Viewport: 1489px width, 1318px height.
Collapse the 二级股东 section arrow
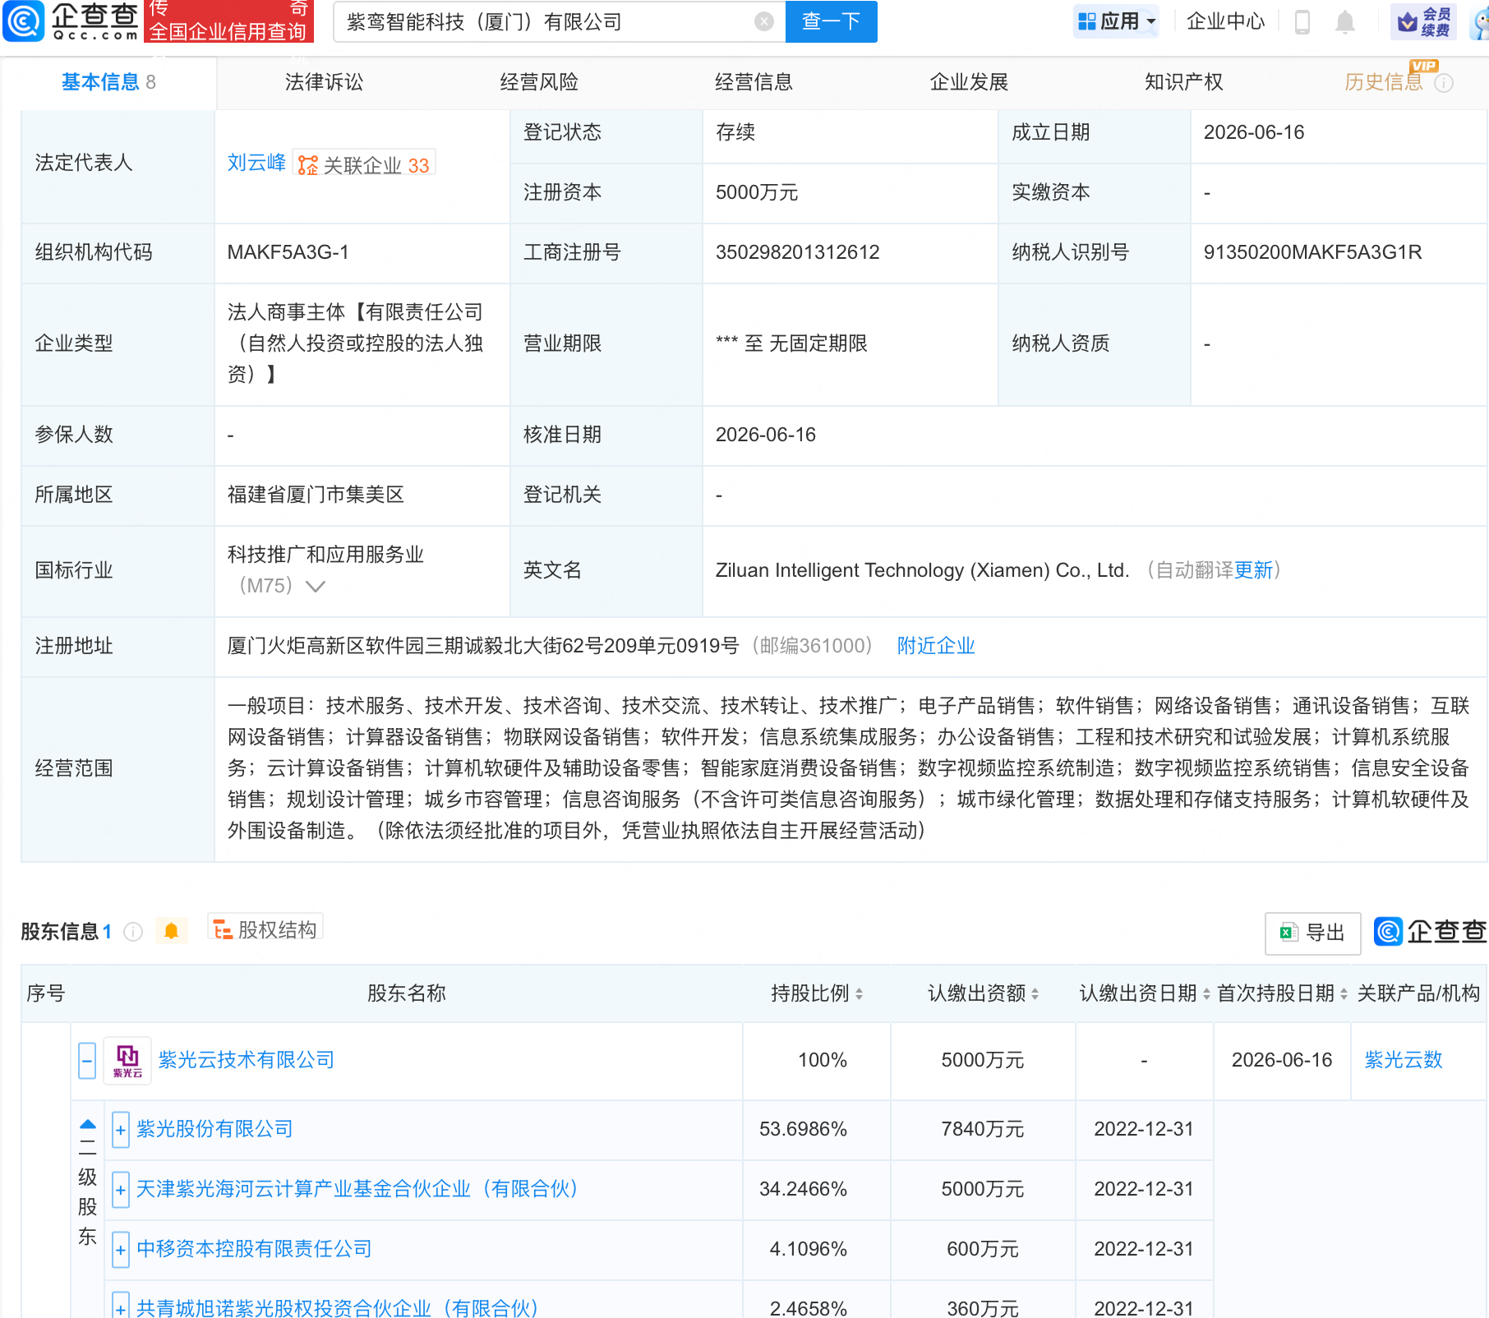tap(88, 1124)
